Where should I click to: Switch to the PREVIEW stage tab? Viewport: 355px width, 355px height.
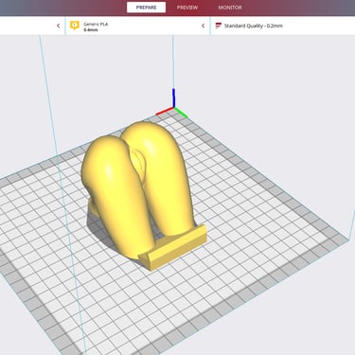click(x=187, y=8)
